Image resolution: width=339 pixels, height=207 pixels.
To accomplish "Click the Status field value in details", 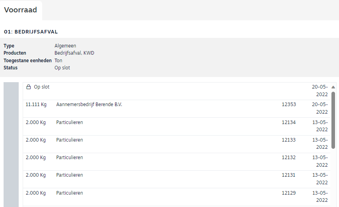I will (x=62, y=68).
